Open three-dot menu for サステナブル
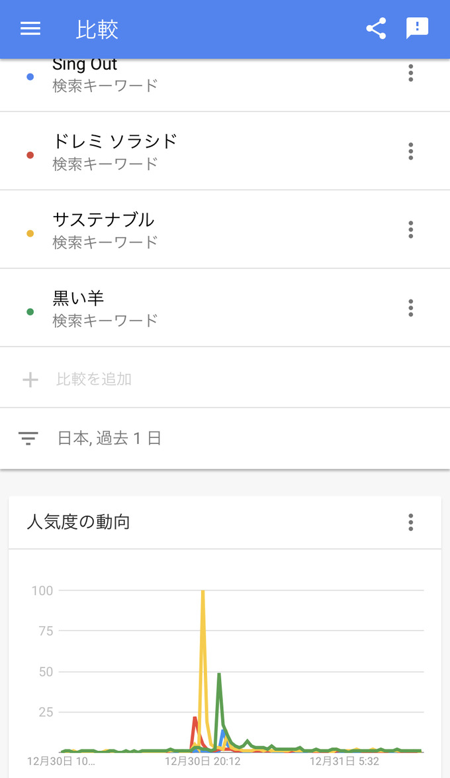Image resolution: width=450 pixels, height=778 pixels. (410, 229)
